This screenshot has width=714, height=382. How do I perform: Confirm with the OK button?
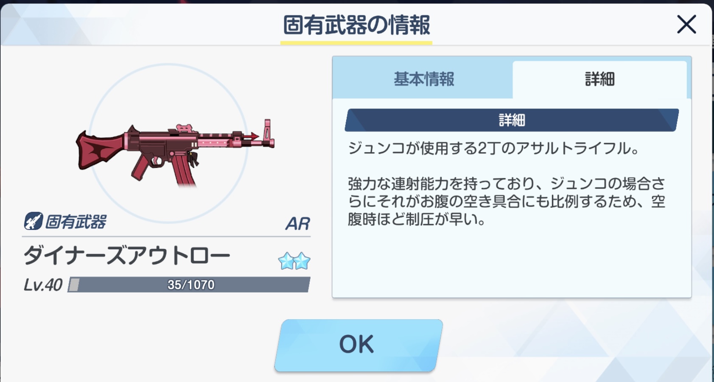[x=358, y=345]
